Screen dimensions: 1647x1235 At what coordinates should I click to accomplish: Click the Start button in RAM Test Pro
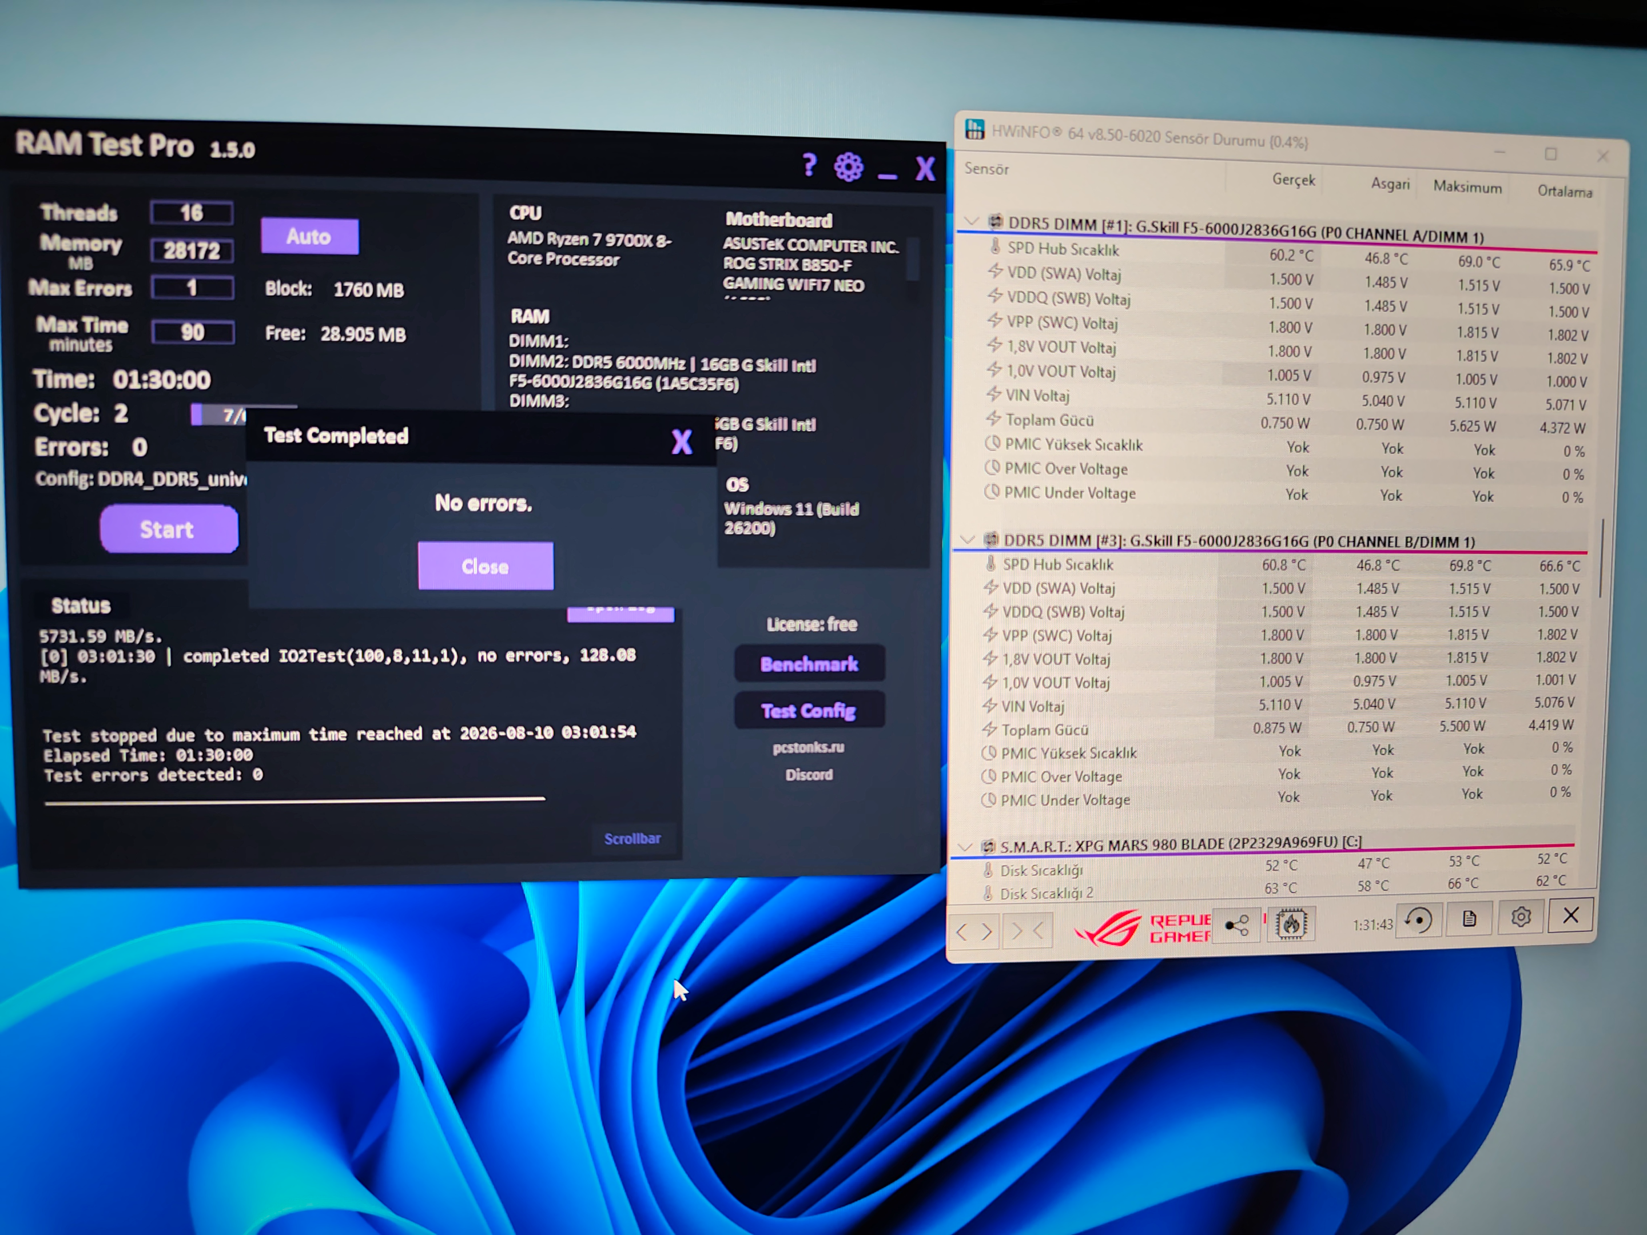[x=169, y=528]
